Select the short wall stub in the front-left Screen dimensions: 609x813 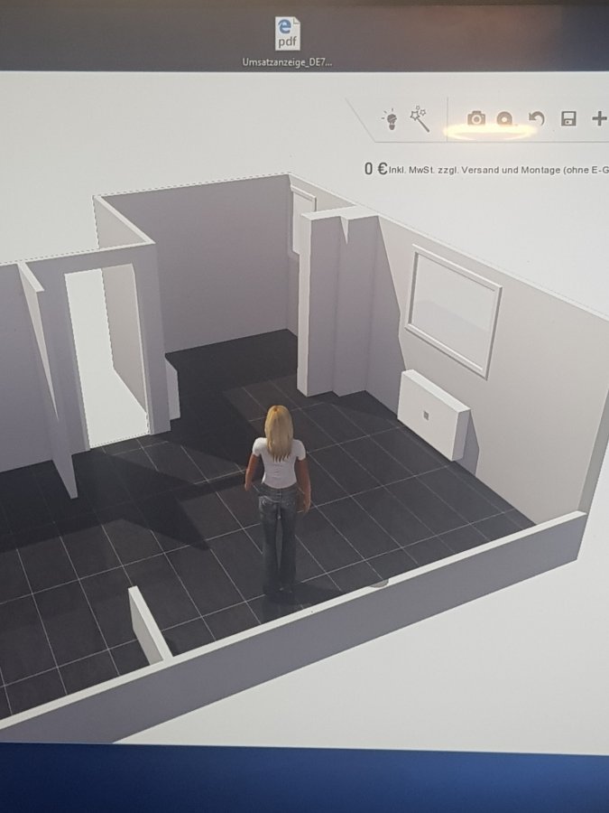pyautogui.click(x=148, y=625)
